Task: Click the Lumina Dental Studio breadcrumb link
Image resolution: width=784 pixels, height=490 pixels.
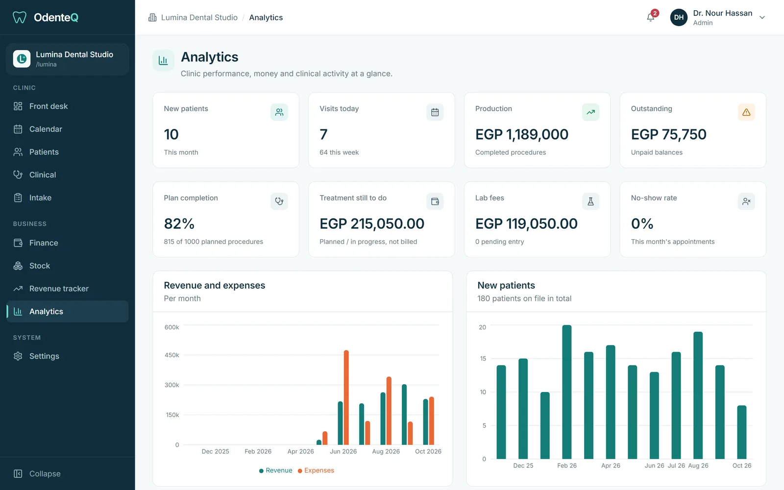Action: coord(199,18)
